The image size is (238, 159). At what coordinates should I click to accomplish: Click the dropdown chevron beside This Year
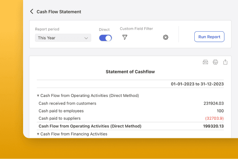[86, 38]
